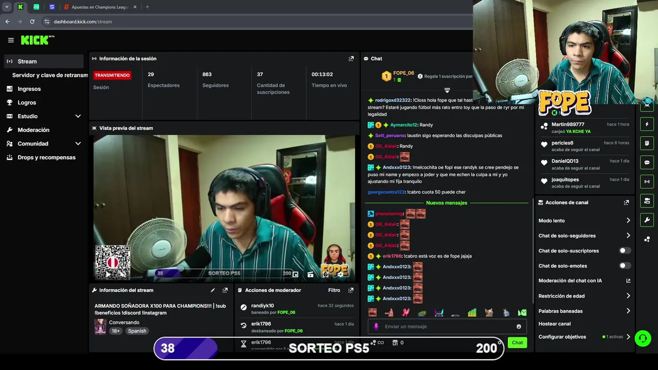Open stream preview settings gear
Viewport: 658px width, 370px height.
pyautogui.click(x=340, y=274)
